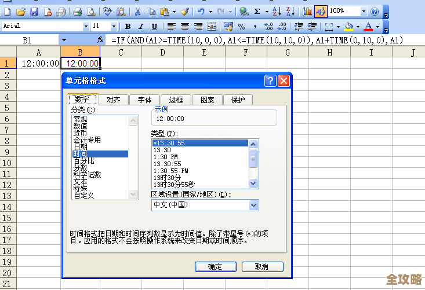Open the 100% zoom dropdown
Viewport: 425px width, 290px height.
364,11
